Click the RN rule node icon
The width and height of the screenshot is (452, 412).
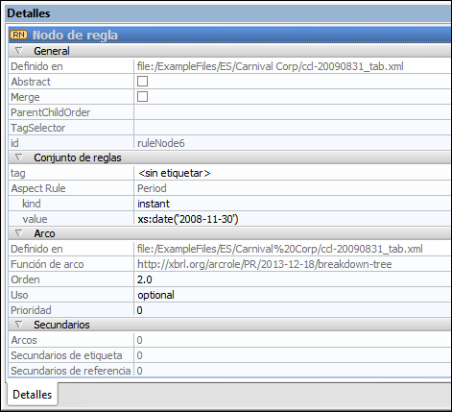18,35
